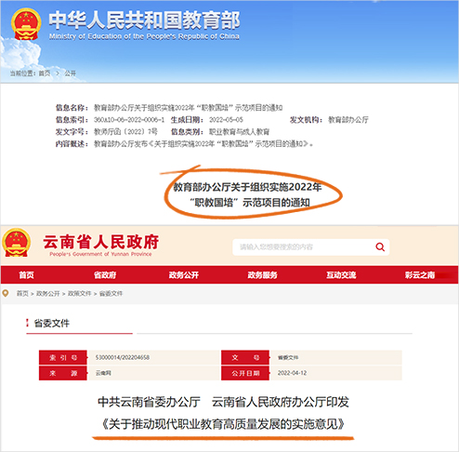Click the 云南省人民政府 site title
Image resolution: width=459 pixels, height=452 pixels.
(x=101, y=242)
